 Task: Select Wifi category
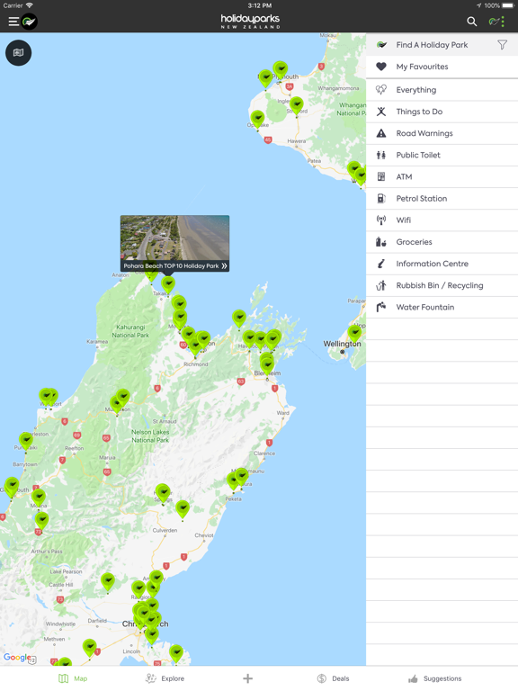[442, 220]
